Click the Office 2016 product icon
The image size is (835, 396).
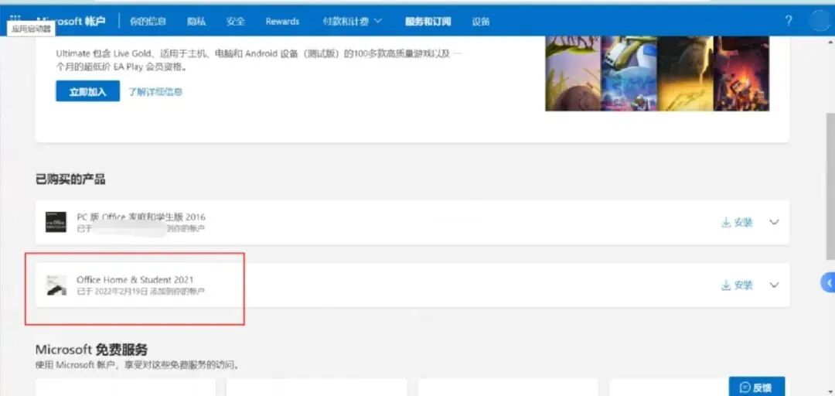[56, 222]
